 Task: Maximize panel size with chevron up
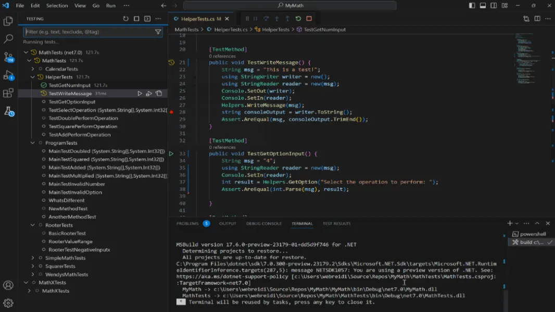click(x=537, y=223)
